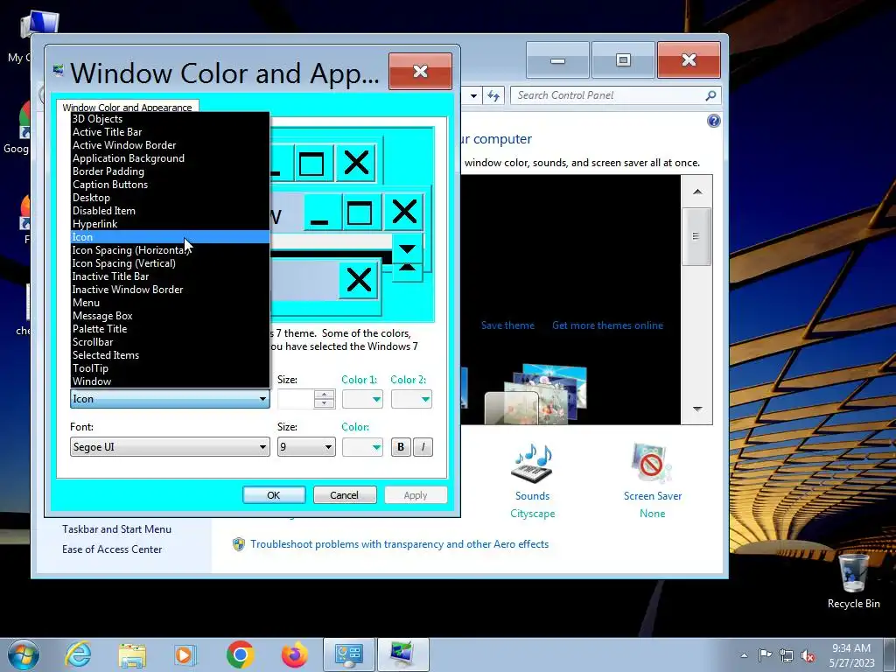Screen dimensions: 896x672
Task: Select Hyperlink in the list
Action: click(x=170, y=224)
